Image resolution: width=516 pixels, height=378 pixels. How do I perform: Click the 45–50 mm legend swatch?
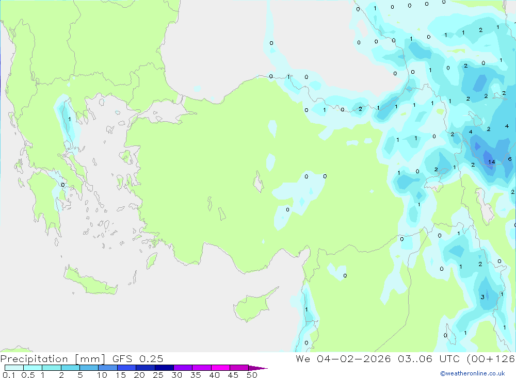(239, 368)
